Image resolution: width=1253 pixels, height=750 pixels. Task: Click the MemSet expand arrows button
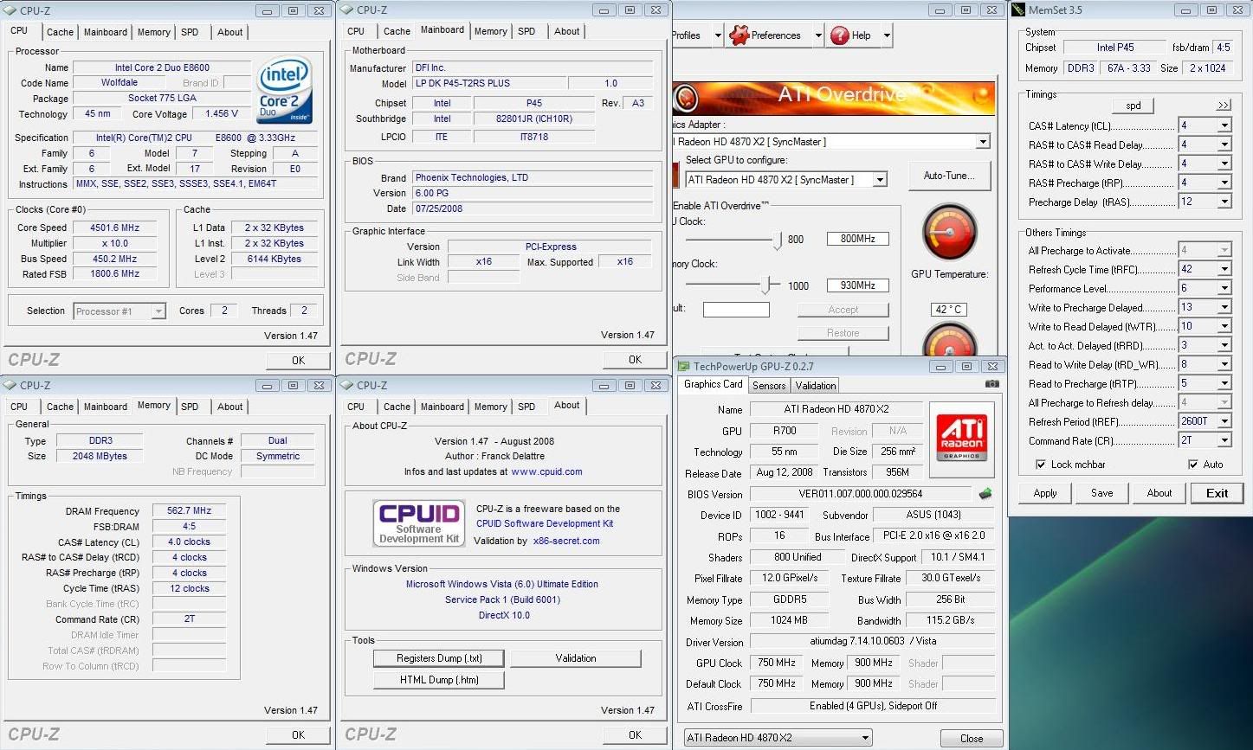click(1223, 106)
